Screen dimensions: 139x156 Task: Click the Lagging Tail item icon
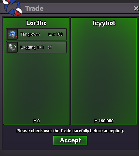click(x=12, y=47)
